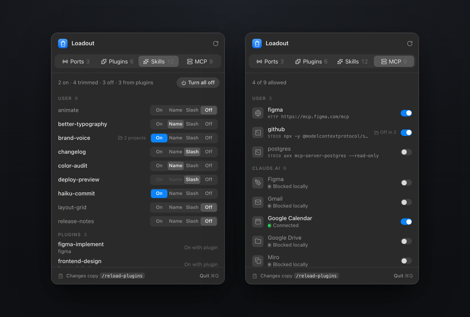Viewport: 470px width, 317px height.
Task: Set layout-grid skill to Name
Action: click(x=176, y=207)
